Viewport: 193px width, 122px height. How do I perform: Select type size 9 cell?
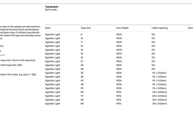[x=81, y=35]
